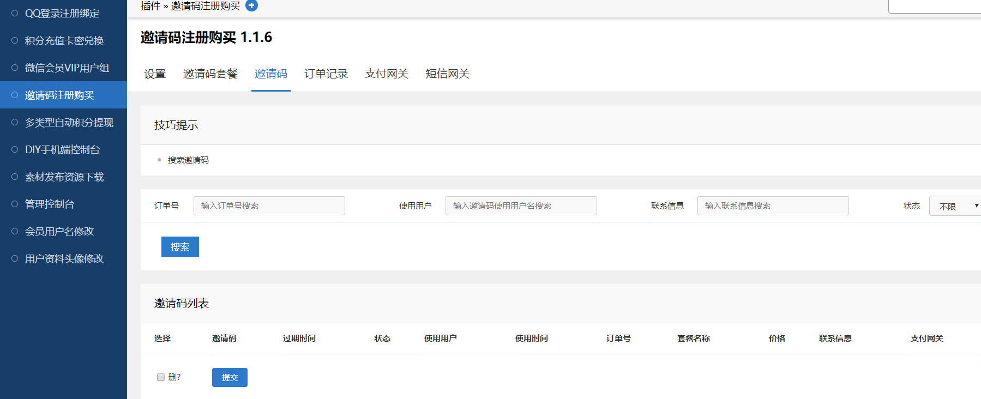
Task: Click the 邀请码 column header
Action: point(224,338)
